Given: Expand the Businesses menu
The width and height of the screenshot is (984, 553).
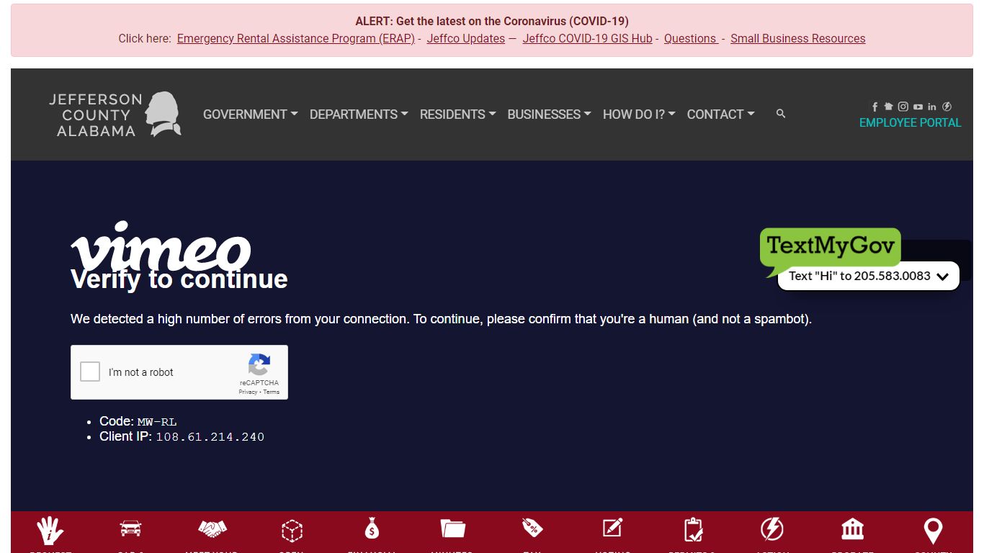Looking at the screenshot, I should pyautogui.click(x=550, y=114).
